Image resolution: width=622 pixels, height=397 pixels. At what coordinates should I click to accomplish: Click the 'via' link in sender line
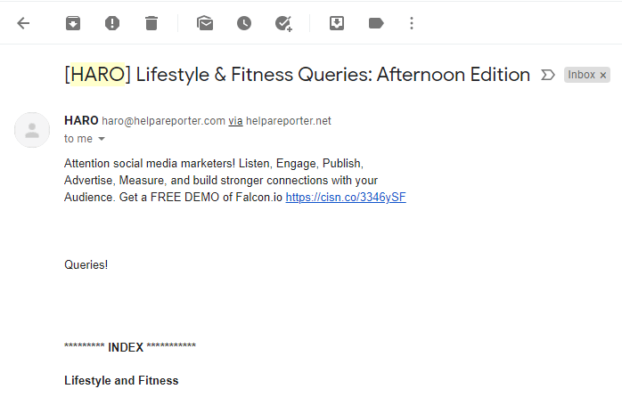pos(235,121)
